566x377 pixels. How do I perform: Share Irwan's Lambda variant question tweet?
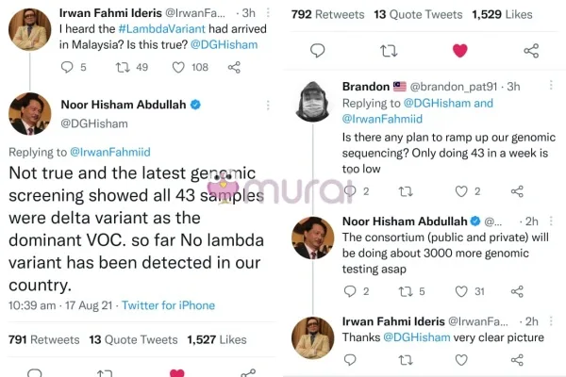point(234,67)
